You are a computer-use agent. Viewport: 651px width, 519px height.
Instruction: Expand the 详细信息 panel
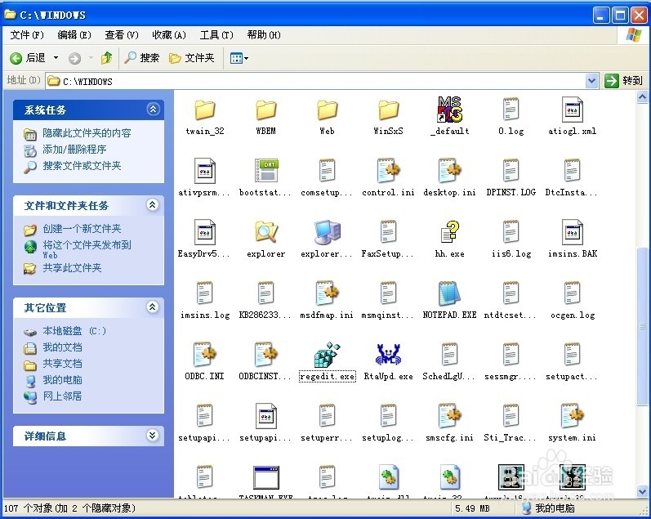tap(153, 436)
